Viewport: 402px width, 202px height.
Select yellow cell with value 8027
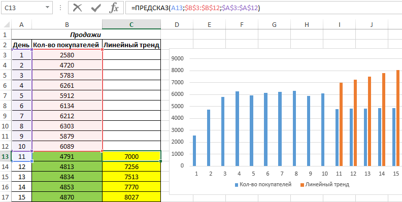(131, 197)
